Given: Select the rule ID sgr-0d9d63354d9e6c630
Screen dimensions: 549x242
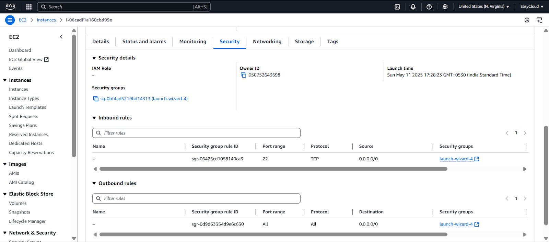Looking at the screenshot, I should point(218,224).
